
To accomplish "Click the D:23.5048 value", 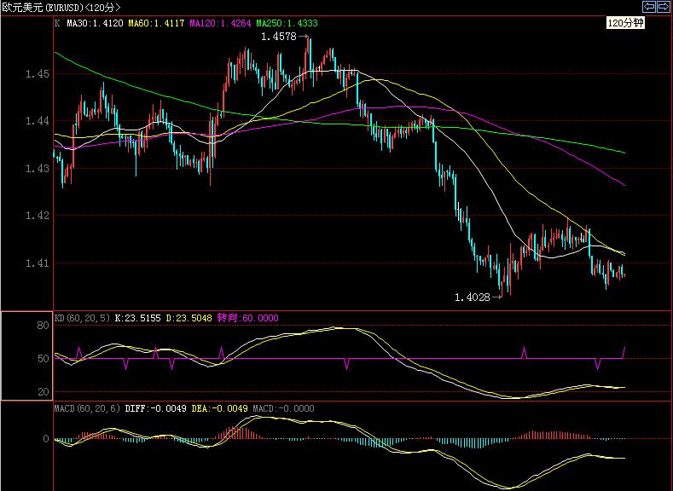I will (189, 318).
